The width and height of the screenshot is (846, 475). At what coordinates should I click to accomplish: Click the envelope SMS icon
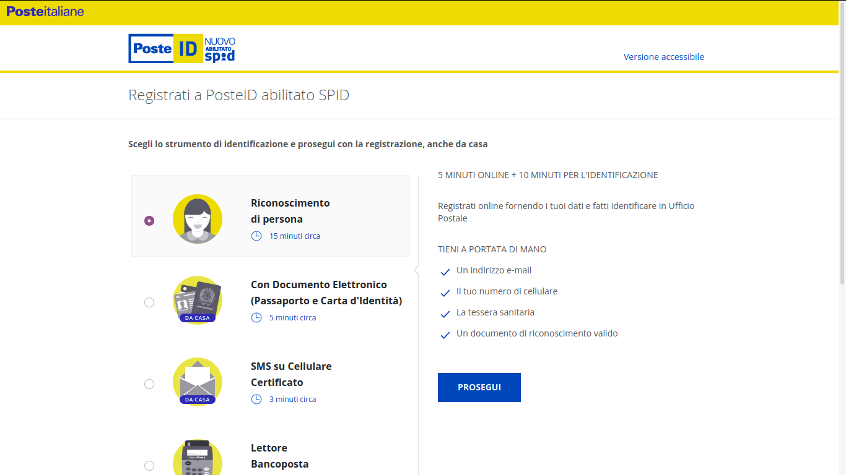point(198,382)
